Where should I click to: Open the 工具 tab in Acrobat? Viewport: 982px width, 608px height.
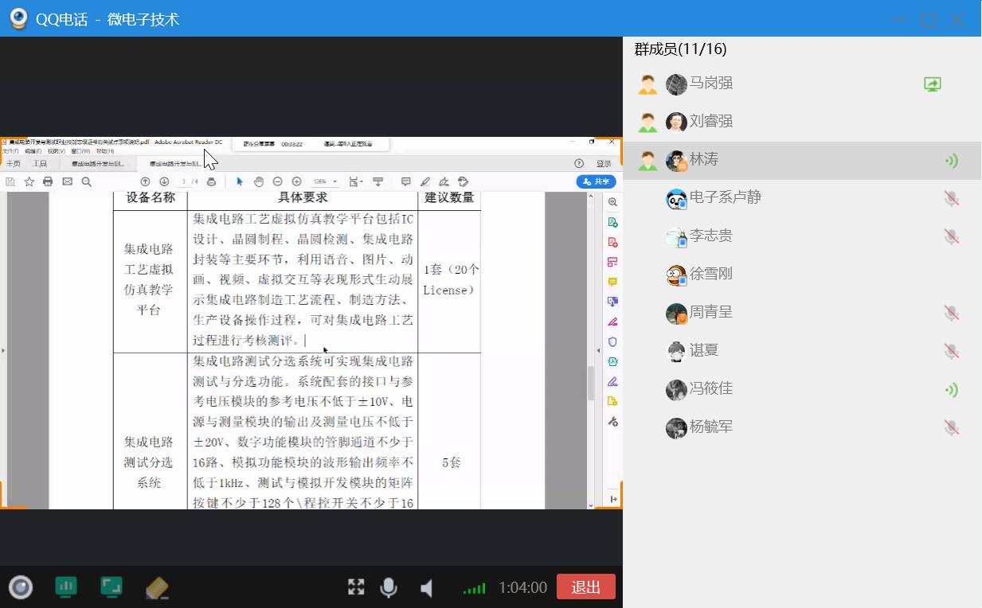point(39,163)
